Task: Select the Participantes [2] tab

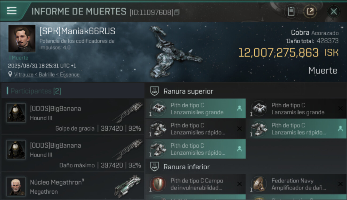Action: click(x=36, y=91)
